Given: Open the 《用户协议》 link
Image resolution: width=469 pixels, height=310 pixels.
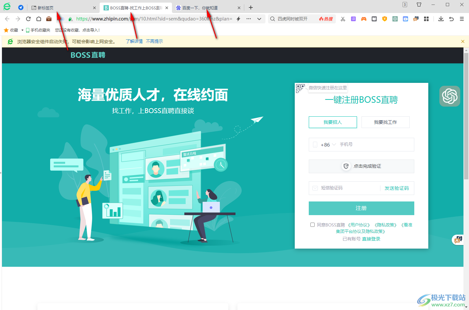Looking at the screenshot, I should click(x=359, y=225).
